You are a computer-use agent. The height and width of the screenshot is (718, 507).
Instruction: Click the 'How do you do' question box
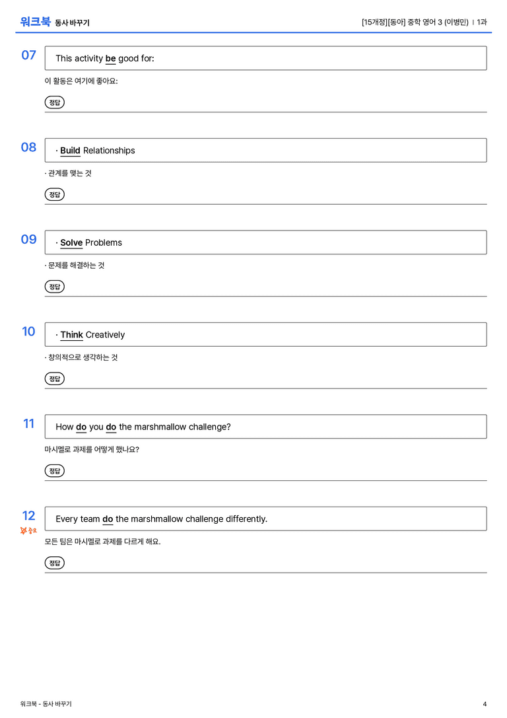tap(265, 426)
